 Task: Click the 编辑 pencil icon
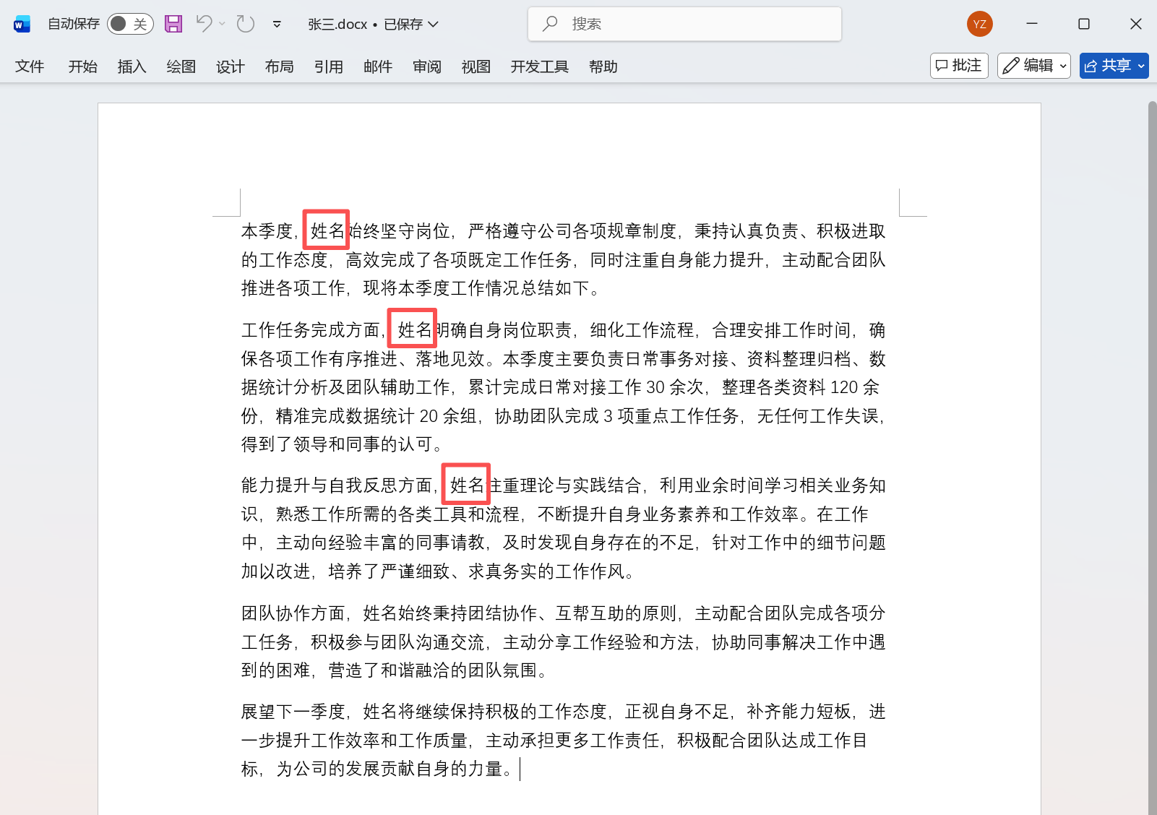coord(1011,65)
